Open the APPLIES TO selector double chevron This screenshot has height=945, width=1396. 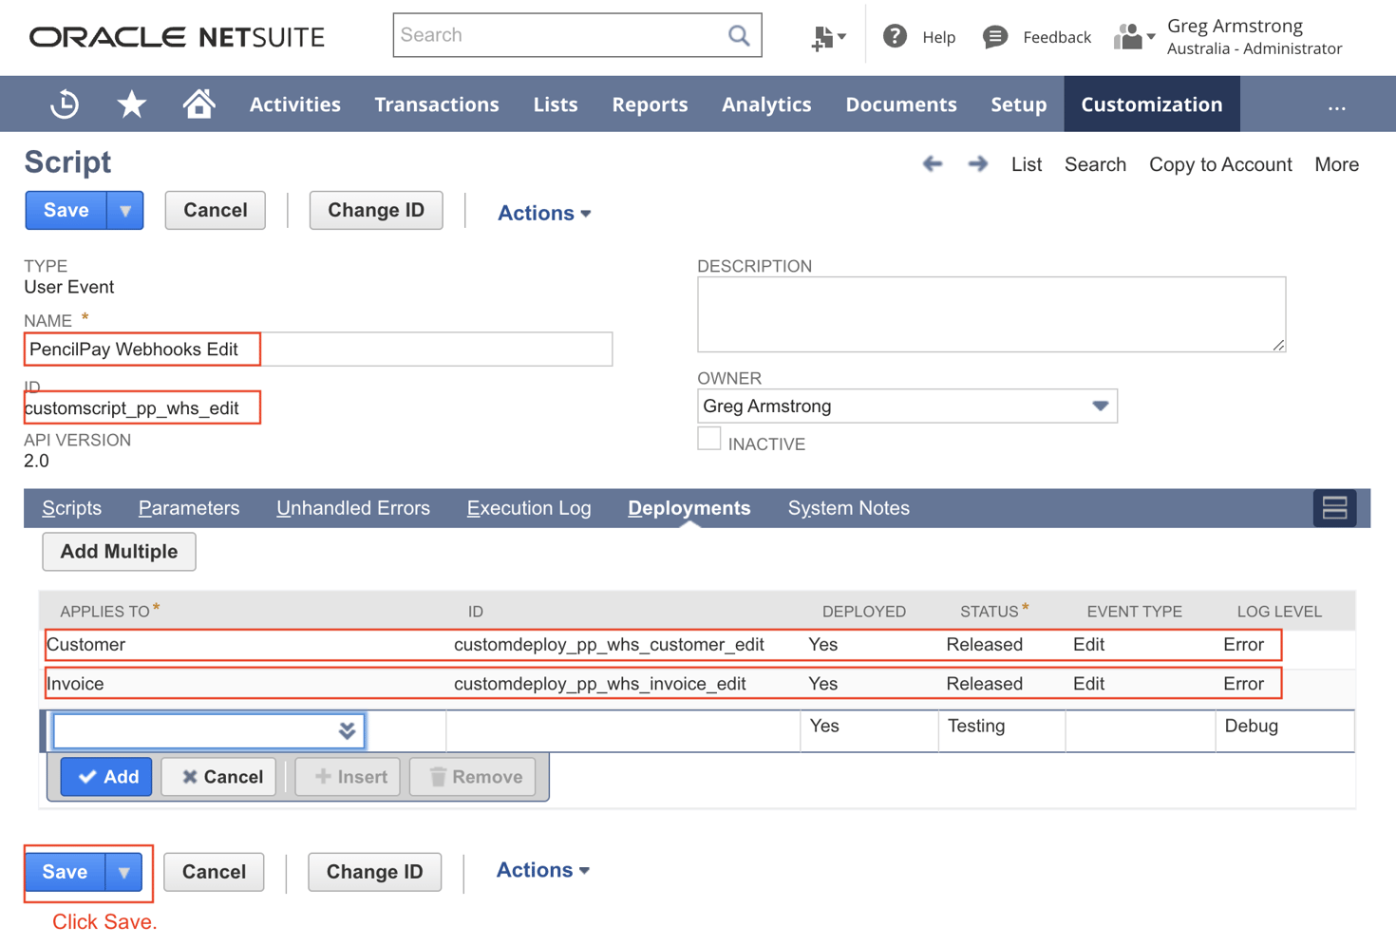click(349, 730)
